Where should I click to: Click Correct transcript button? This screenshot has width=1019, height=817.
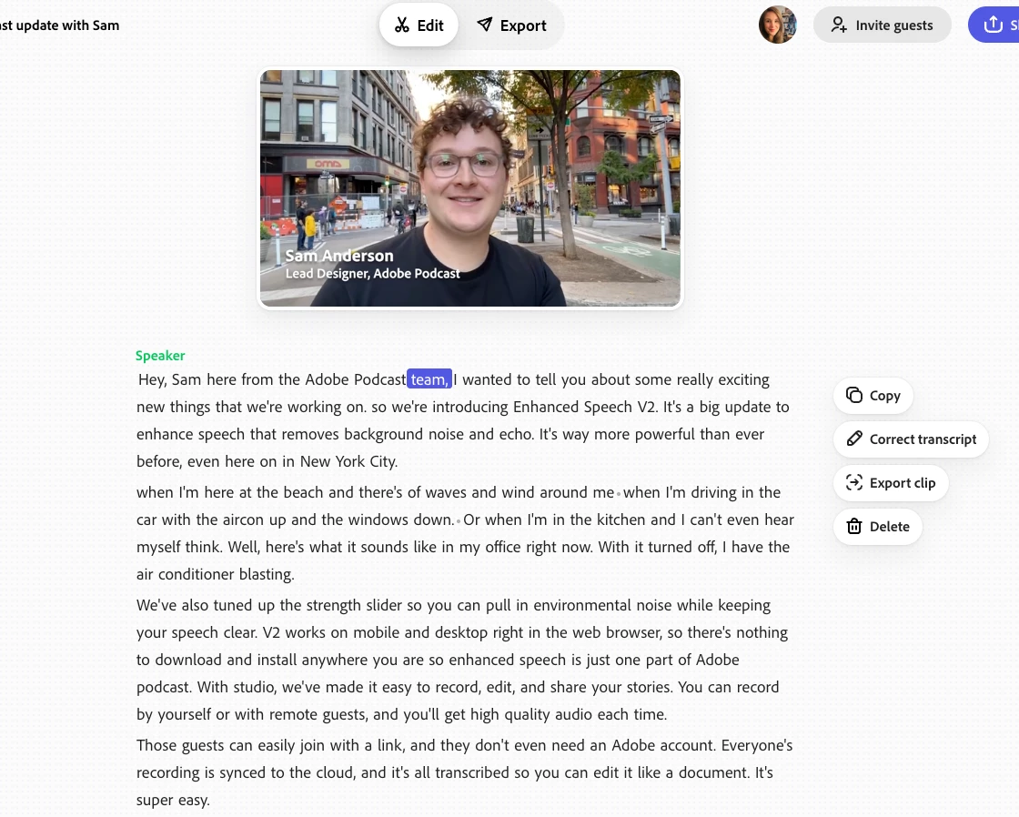pos(911,439)
